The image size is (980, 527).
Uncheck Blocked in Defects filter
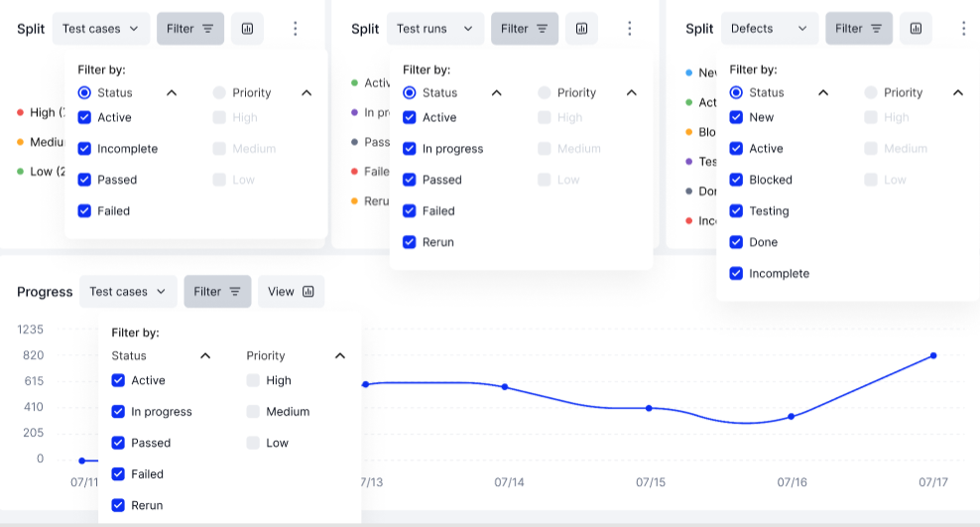736,180
